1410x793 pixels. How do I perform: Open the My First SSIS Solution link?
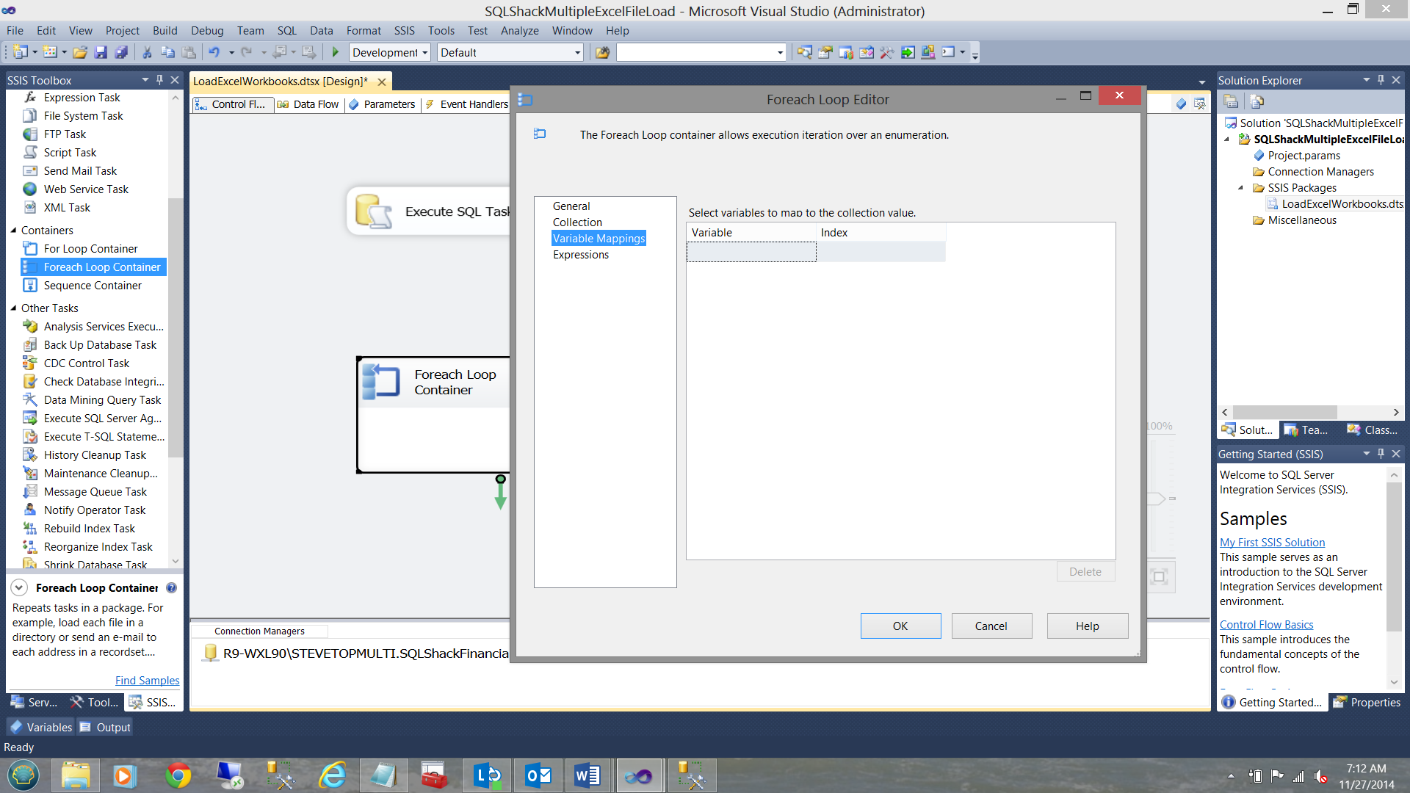(1272, 542)
